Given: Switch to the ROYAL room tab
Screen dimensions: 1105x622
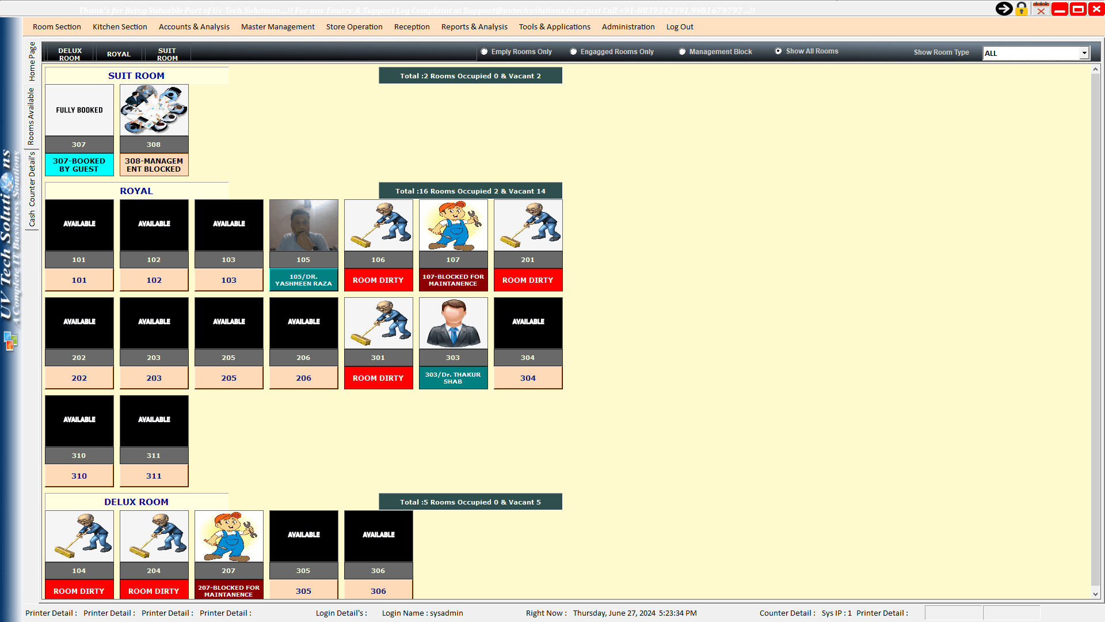Looking at the screenshot, I should coord(119,54).
